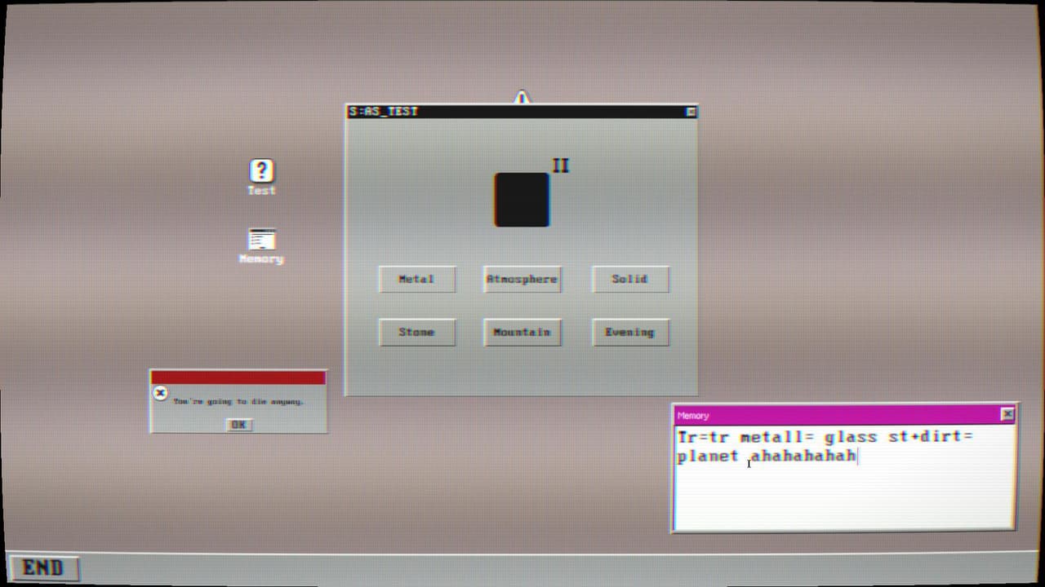1045x587 pixels.
Task: Click the warning triangle above the AS_TEST window
Action: (x=522, y=98)
